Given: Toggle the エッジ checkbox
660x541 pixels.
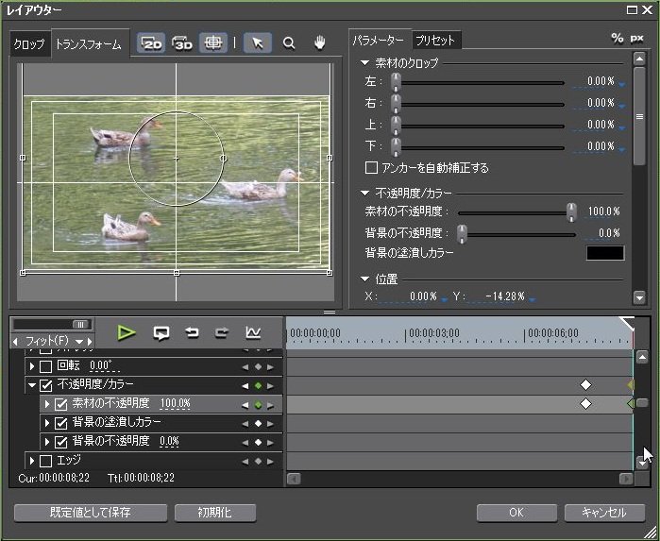Looking at the screenshot, I should (x=45, y=461).
